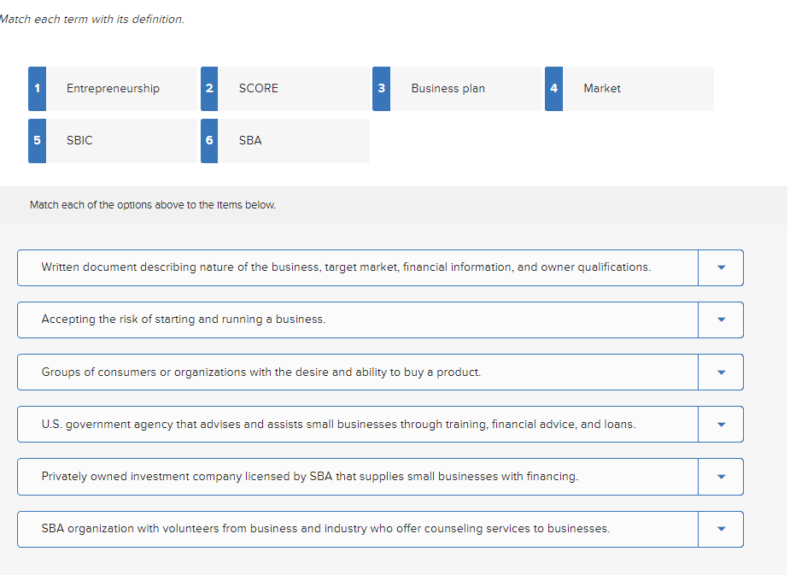Click number 2 badge beside SCORE

coord(209,89)
